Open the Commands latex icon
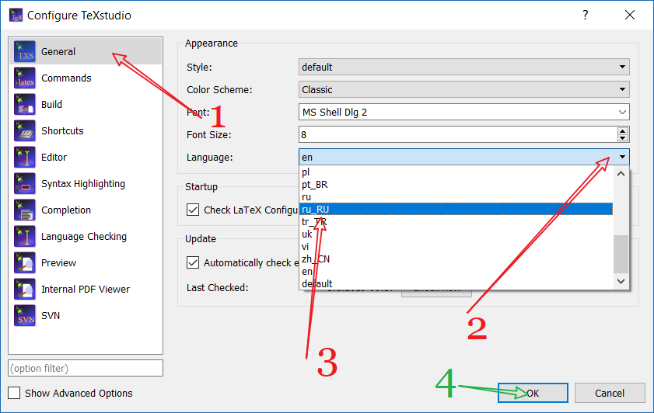 25,78
